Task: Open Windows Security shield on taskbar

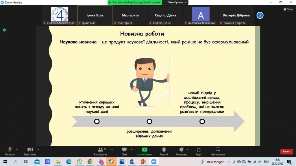Action: pos(111,162)
